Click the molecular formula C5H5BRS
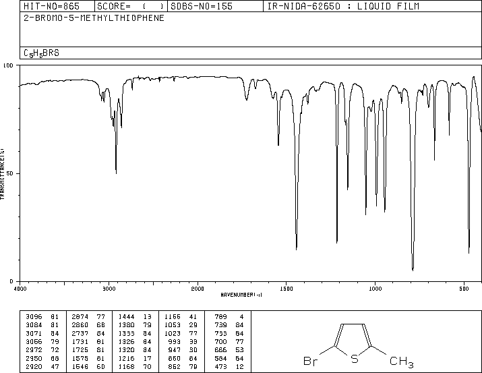 point(41,53)
